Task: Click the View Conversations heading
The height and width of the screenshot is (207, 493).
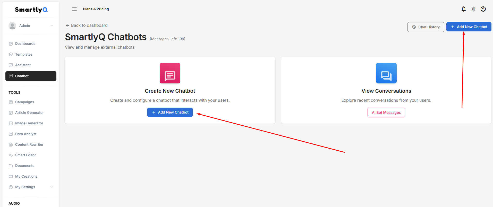Action: tap(386, 91)
